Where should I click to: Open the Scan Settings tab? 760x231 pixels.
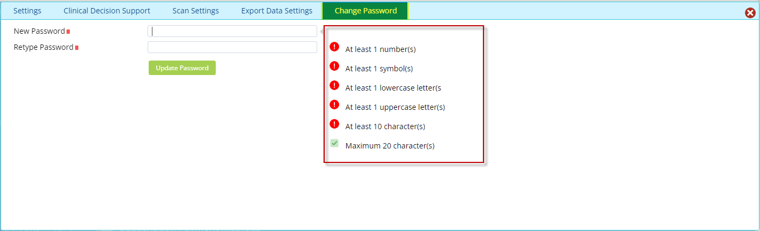pos(195,11)
